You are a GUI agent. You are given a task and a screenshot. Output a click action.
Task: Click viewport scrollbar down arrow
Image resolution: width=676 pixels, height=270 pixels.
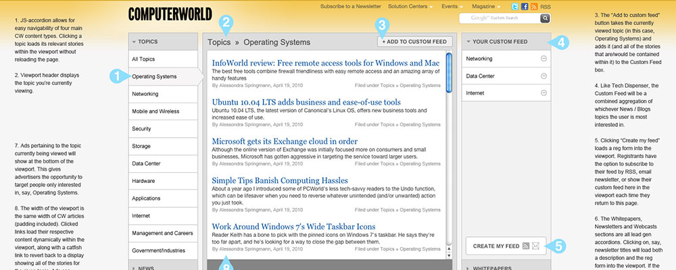point(449,255)
